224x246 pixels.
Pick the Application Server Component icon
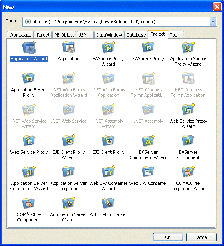tap(68, 172)
